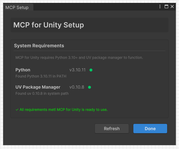179x149 pixels.
Task: Click the green status dot for UV Package Manager
Action: point(89,87)
